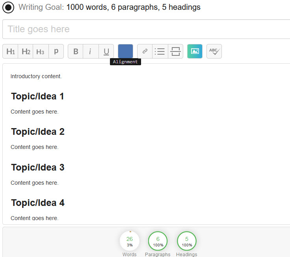The height and width of the screenshot is (257, 290).
Task: Apply paragraph formatting with P button
Action: click(56, 51)
